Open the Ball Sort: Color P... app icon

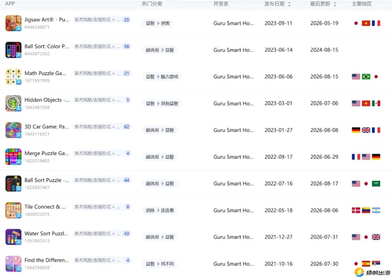13,50
